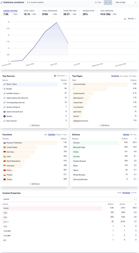Image resolution: width=139 pixels, height=253 pixels.
Task: Click the Google source icon
Action: 4,89
